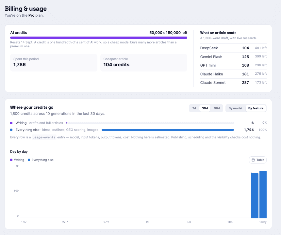281x235 pixels.
Task: Click the chart bar before today
Action: (x=255, y=195)
